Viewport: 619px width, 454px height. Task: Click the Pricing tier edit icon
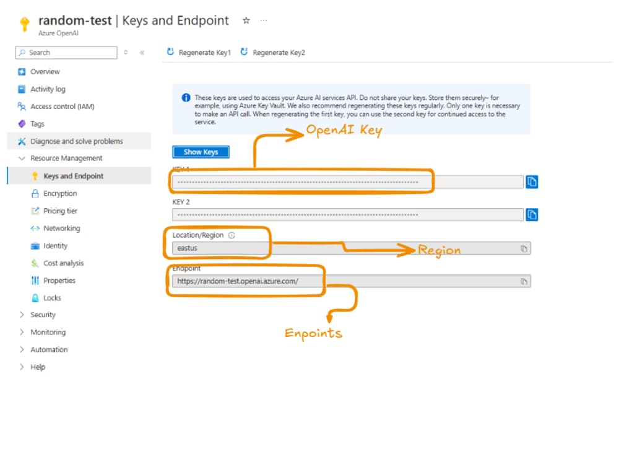pos(35,211)
